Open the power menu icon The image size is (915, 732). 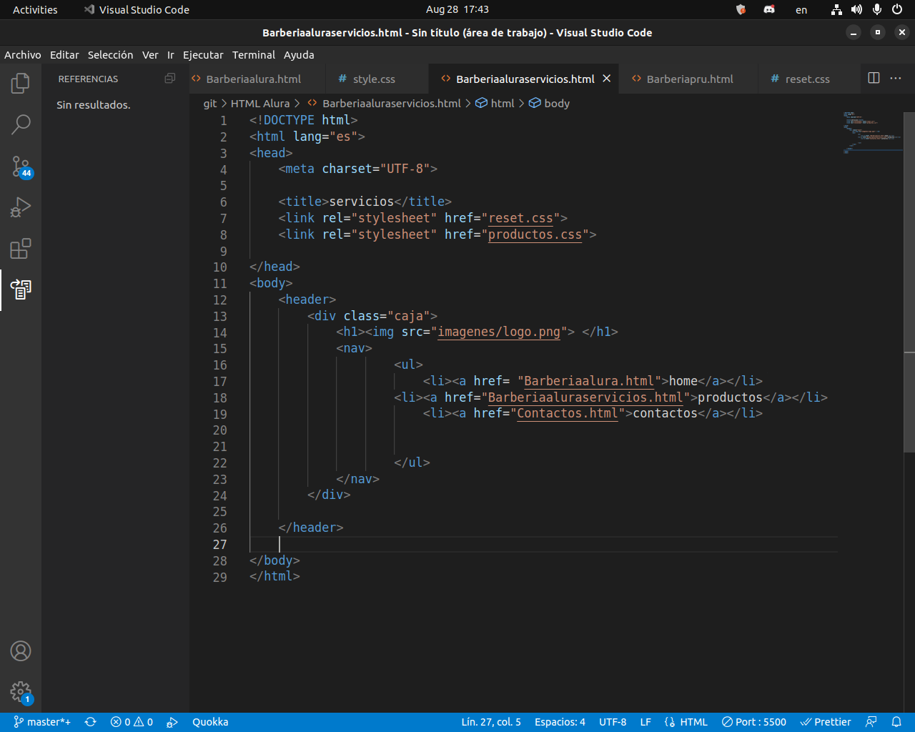[897, 9]
